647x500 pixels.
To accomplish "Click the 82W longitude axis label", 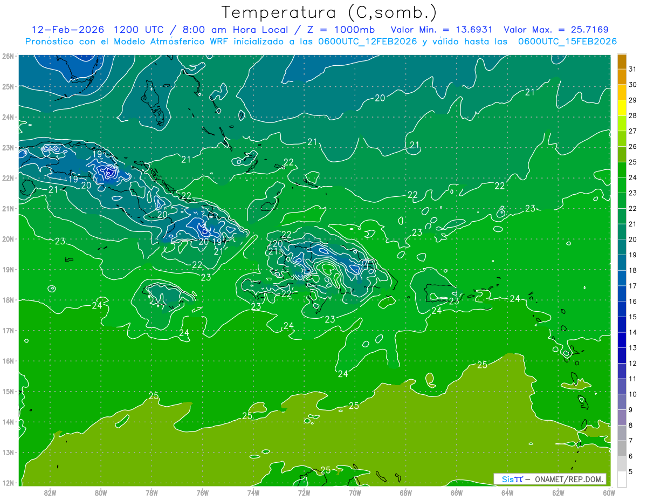I will 50,492.
